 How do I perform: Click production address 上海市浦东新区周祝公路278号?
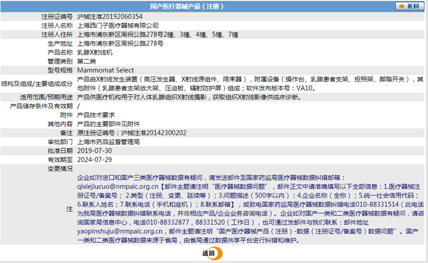(x=120, y=43)
